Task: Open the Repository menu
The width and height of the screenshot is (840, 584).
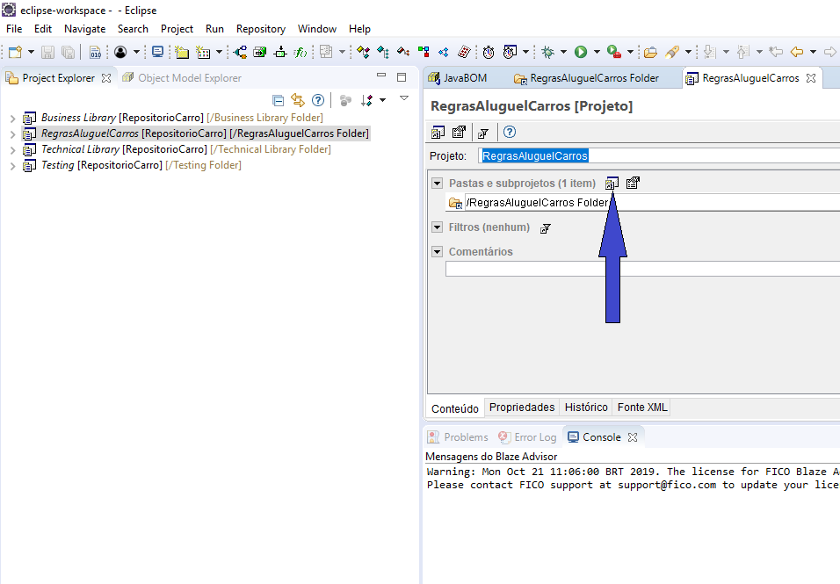Action: pyautogui.click(x=261, y=29)
